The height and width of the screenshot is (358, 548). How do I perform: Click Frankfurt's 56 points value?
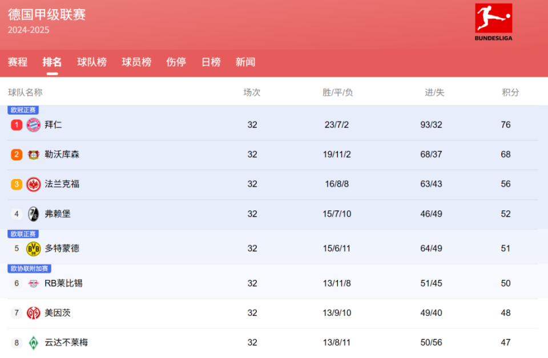click(506, 184)
